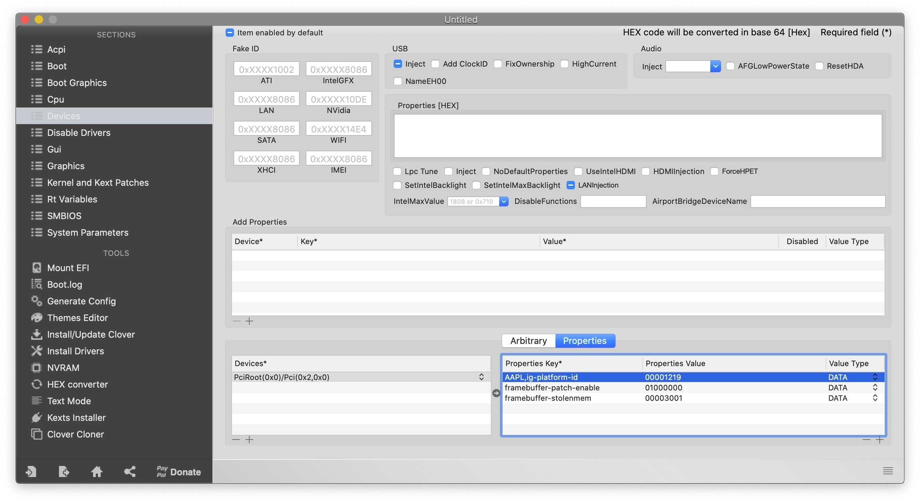Open the NVRAM chip icon
The width and height of the screenshot is (920, 502).
[x=37, y=368]
